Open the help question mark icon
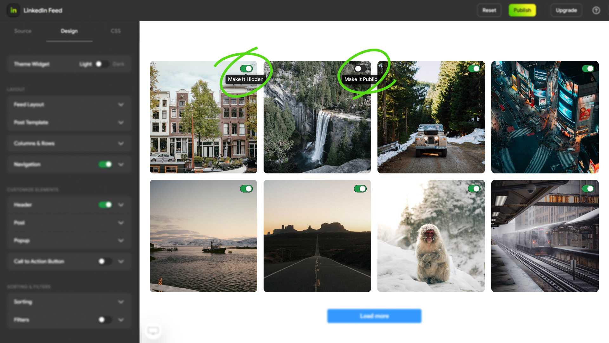 596,10
